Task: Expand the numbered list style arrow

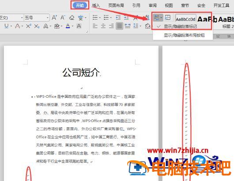Action: 111,18
